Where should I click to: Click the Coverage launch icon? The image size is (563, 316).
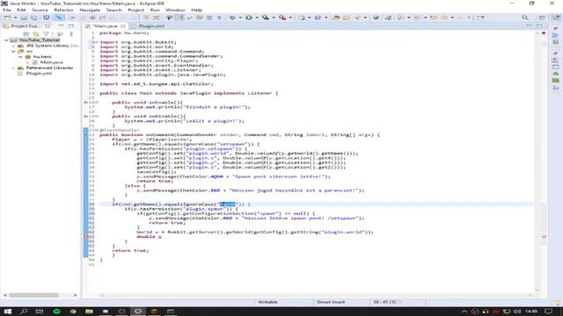(266, 18)
